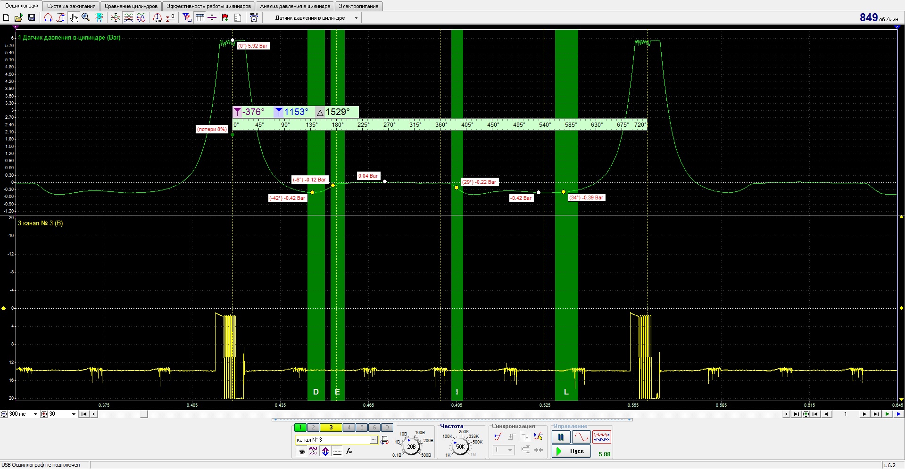Switch to Осциллограф tab
Image resolution: width=905 pixels, height=469 pixels.
pos(21,6)
